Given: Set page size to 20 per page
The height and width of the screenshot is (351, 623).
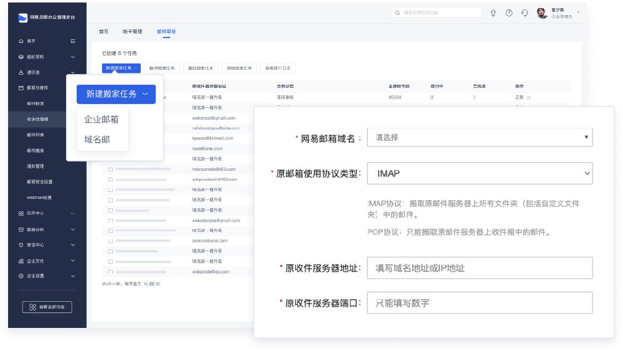Looking at the screenshot, I should pos(151,284).
